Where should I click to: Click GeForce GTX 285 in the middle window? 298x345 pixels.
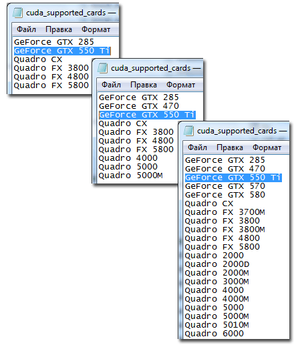[139, 97]
